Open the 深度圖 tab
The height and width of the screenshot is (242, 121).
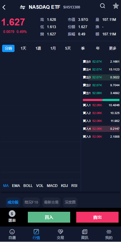click(70, 202)
